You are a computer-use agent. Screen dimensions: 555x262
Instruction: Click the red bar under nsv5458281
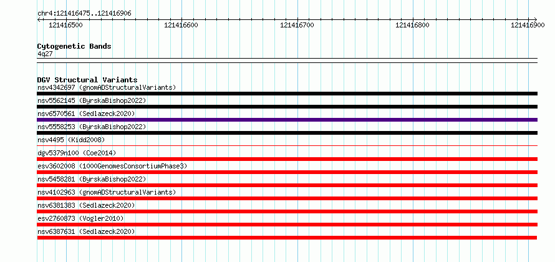coord(287,185)
